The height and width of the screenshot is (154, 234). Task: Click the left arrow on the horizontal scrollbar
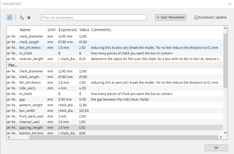(9, 137)
